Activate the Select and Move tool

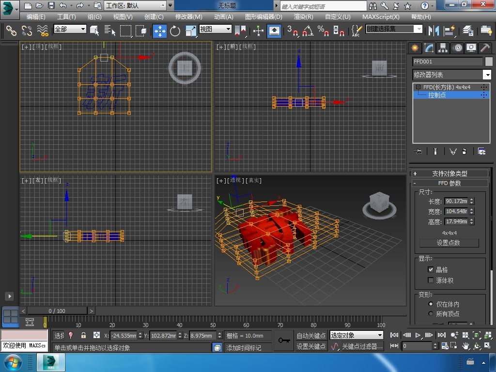point(160,31)
